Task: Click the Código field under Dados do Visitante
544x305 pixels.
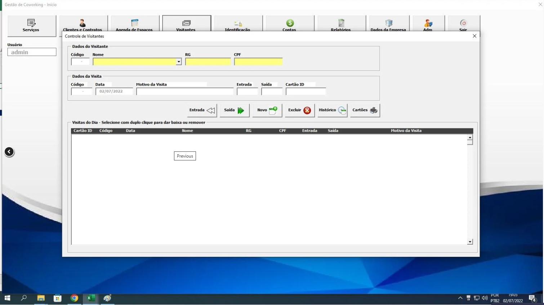Action: [80, 62]
